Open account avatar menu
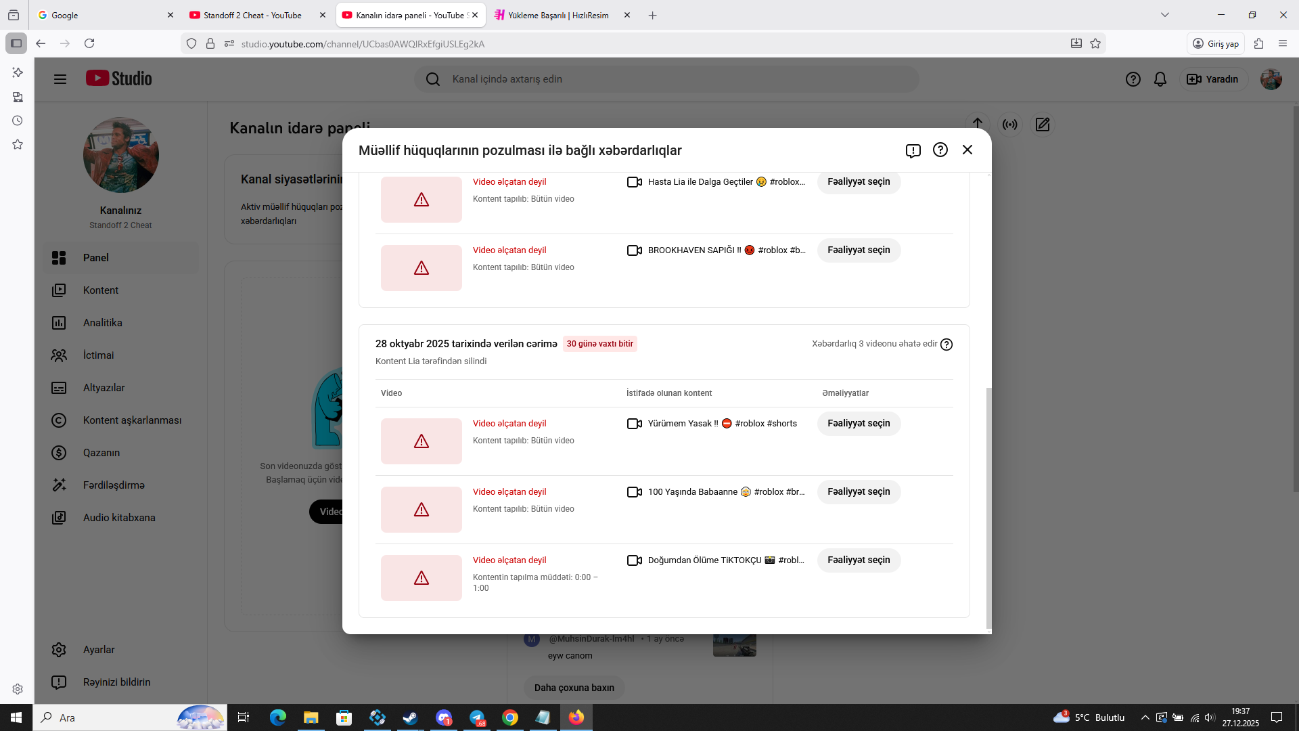Screen dimensions: 1299x731 pos(1271,79)
